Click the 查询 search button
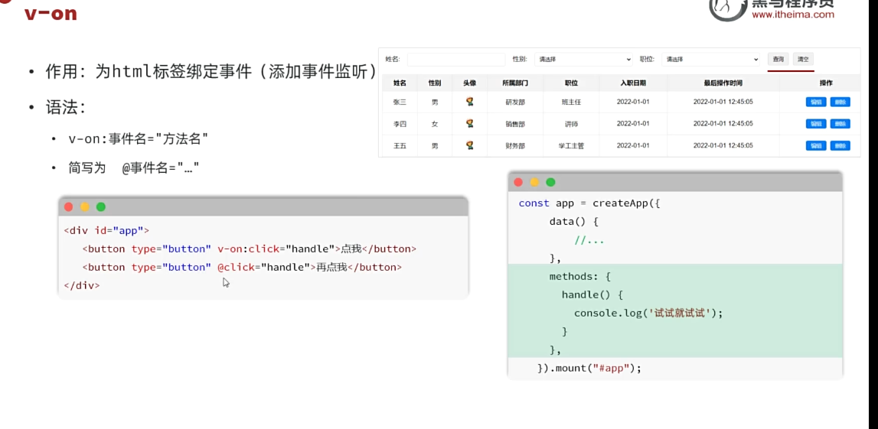This screenshot has width=878, height=429. (x=778, y=59)
